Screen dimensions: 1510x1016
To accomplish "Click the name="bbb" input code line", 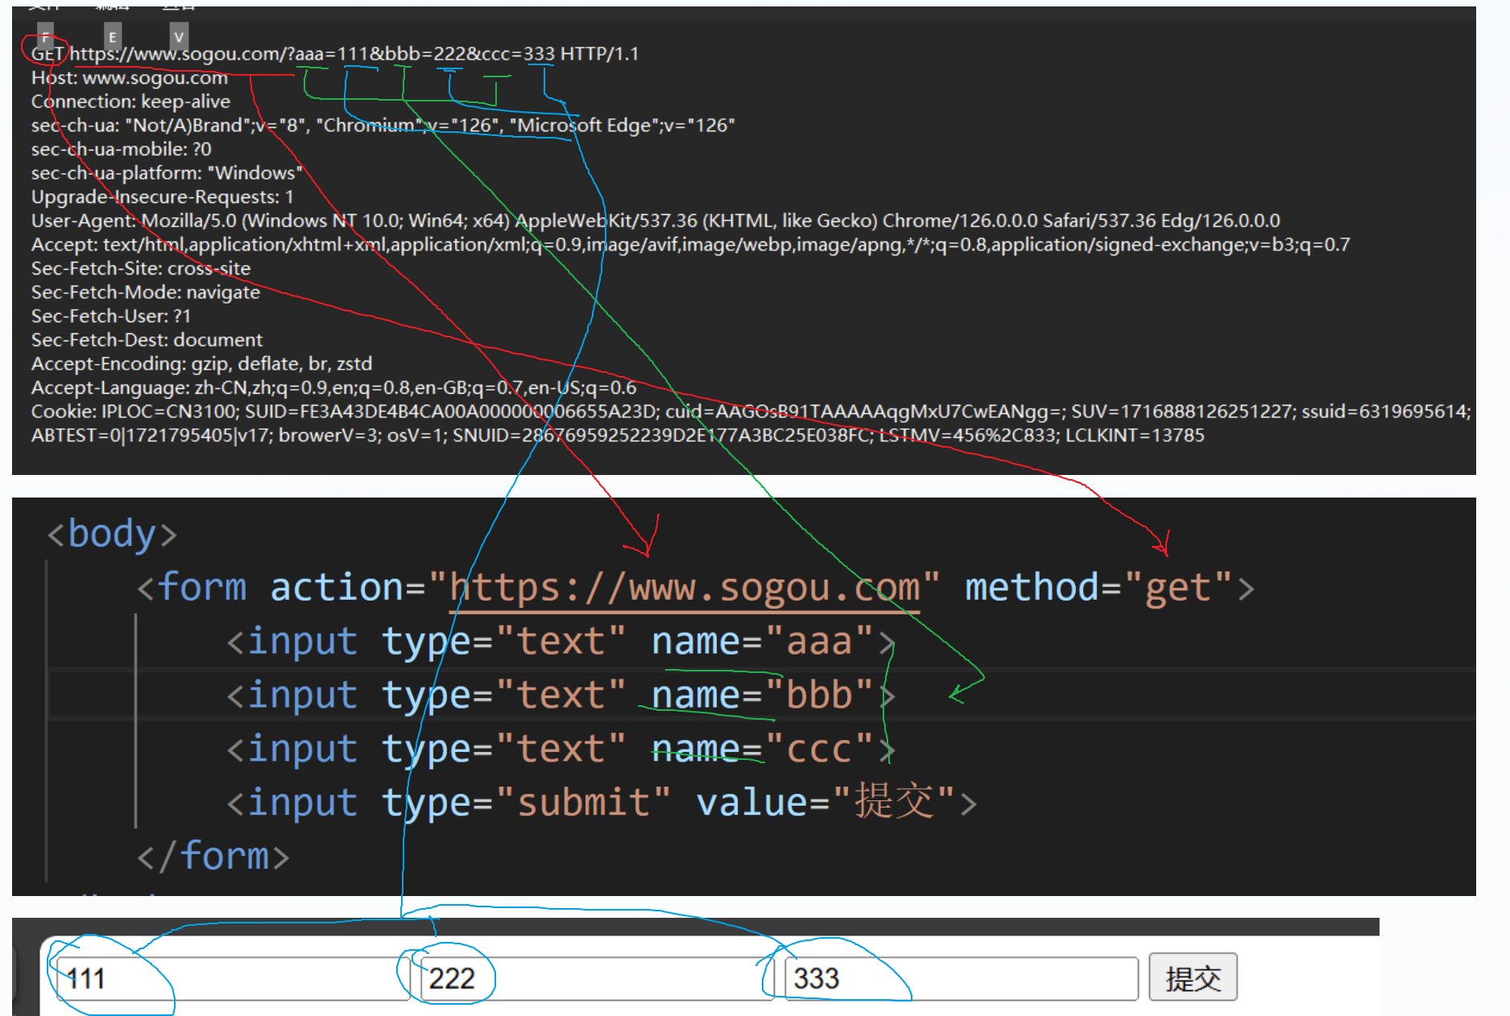I will [561, 695].
